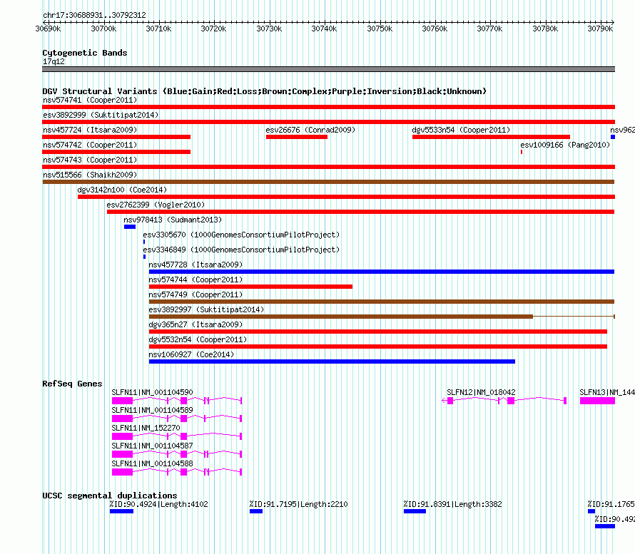This screenshot has height=554, width=635.
Task: Select the SLFN12|NM_018042 gene label
Action: (481, 392)
